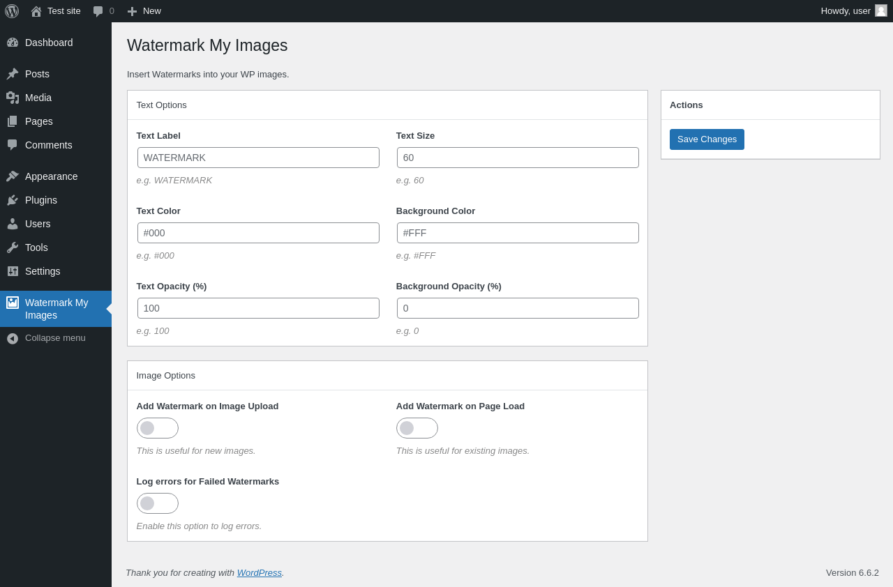The image size is (893, 587).
Task: Open the New content menu
Action: click(x=144, y=11)
